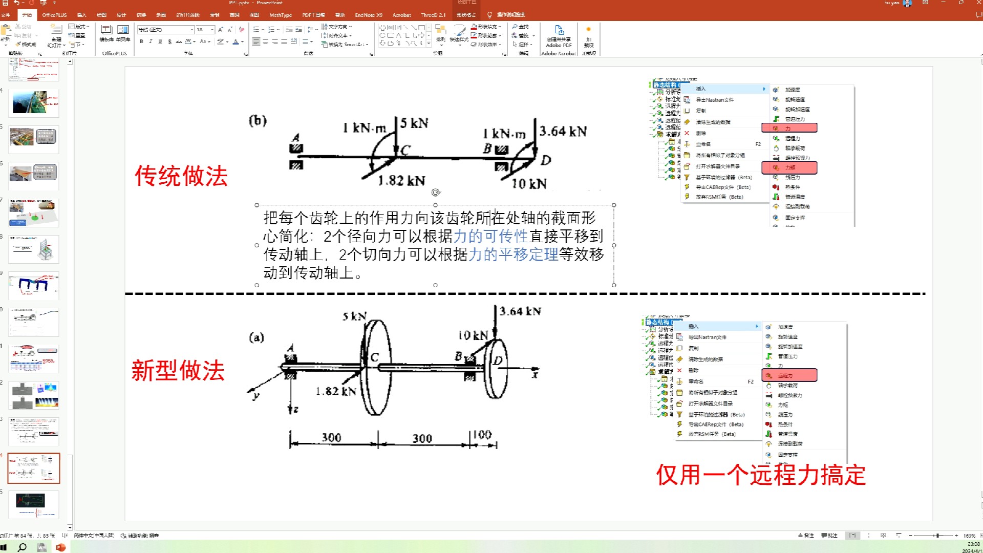Click the Format Painter button
Image resolution: width=983 pixels, height=553 pixels.
click(26, 45)
